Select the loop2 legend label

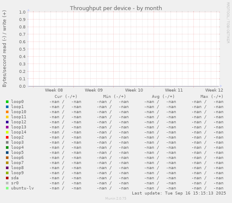[17, 137]
